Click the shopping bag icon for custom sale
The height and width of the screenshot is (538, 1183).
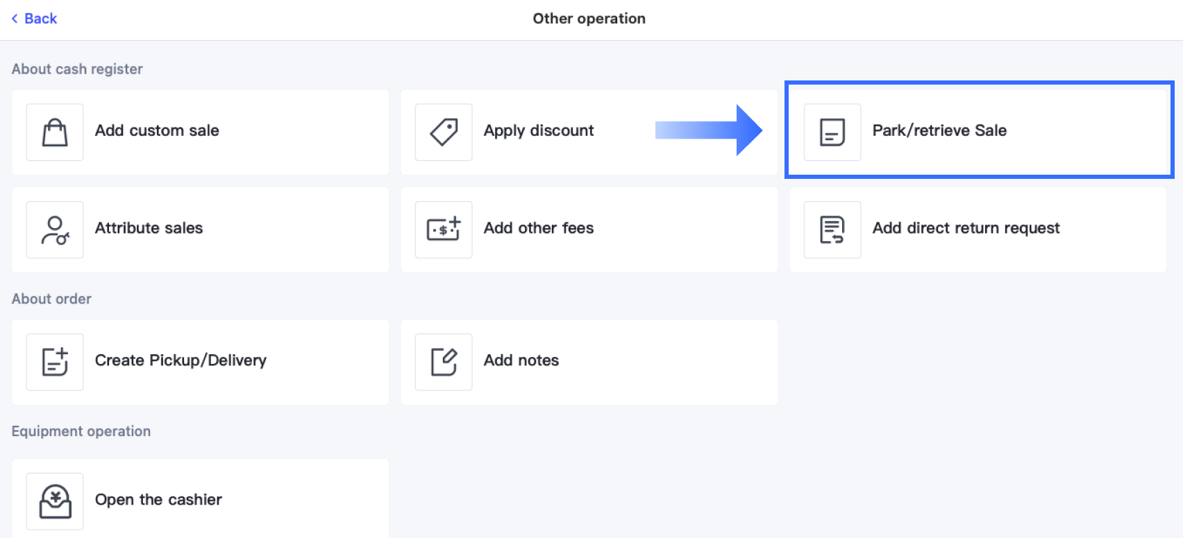[55, 132]
